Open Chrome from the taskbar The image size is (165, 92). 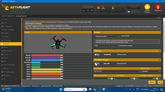95,89
